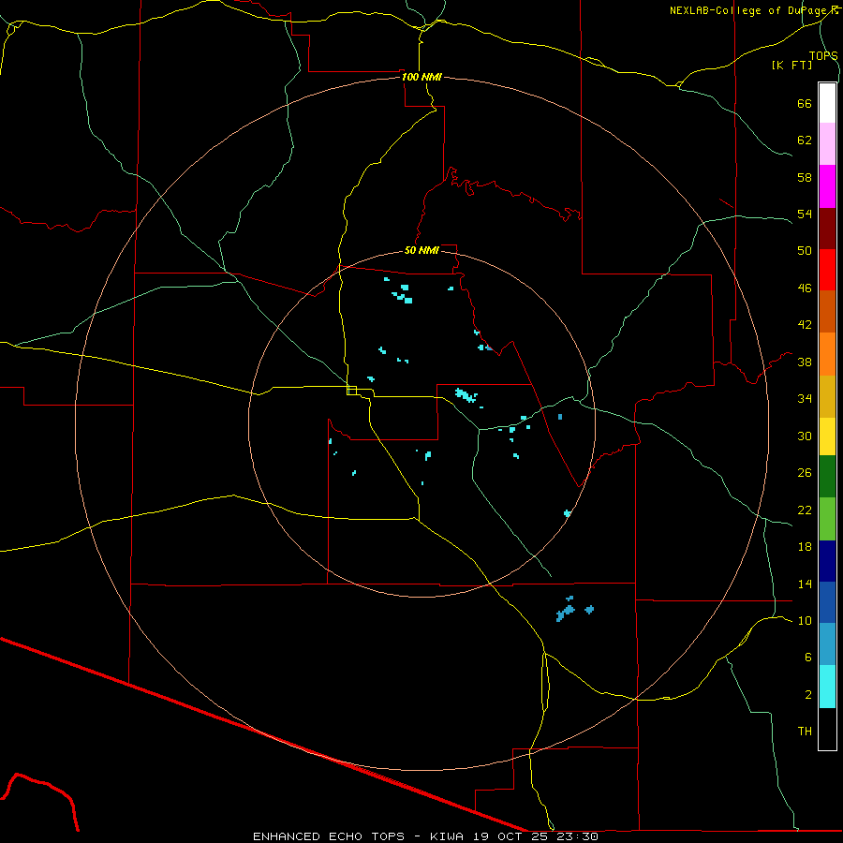The width and height of the screenshot is (843, 843).
Task: Click the medium blue legend swatch above 18
Action: tap(827, 602)
